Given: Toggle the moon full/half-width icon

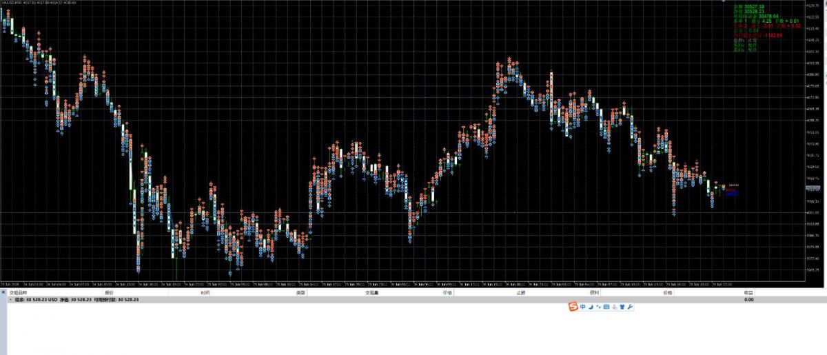Looking at the screenshot, I should pyautogui.click(x=591, y=307).
